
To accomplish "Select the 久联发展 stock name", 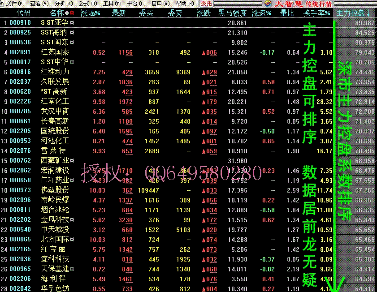I will [55, 82].
